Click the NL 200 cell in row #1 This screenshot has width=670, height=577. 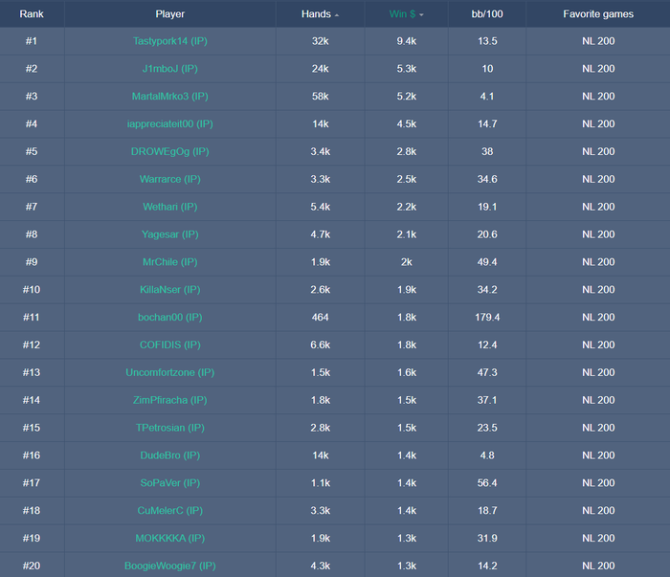click(598, 41)
